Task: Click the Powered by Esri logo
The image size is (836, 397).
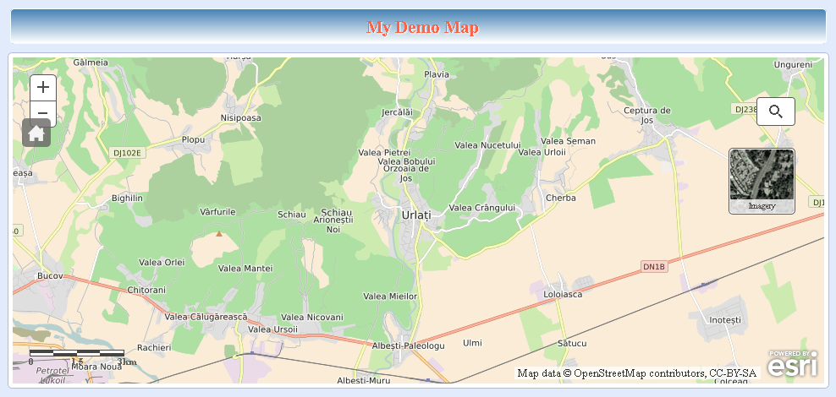Action: [793, 364]
